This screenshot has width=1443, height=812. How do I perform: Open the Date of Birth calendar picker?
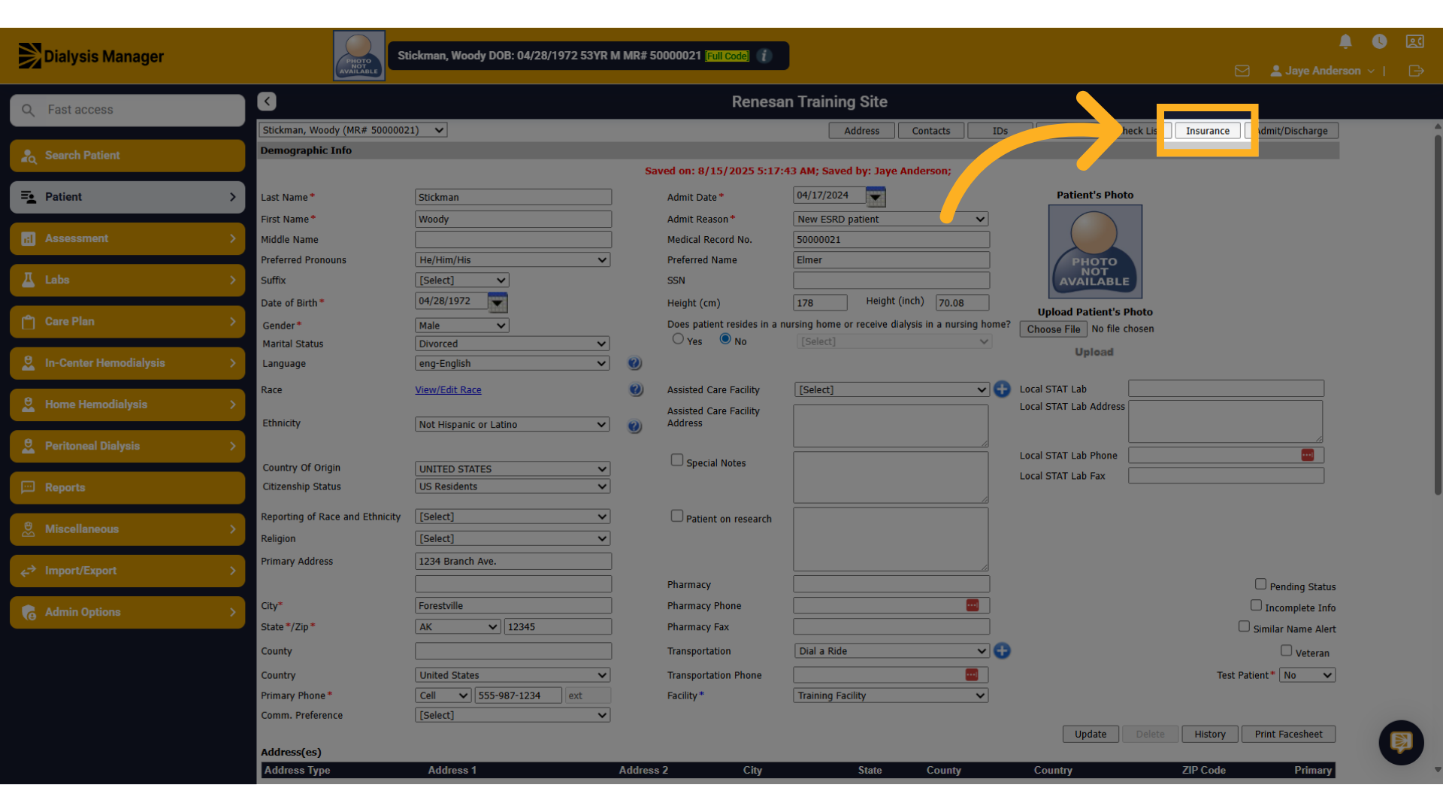[x=498, y=303]
